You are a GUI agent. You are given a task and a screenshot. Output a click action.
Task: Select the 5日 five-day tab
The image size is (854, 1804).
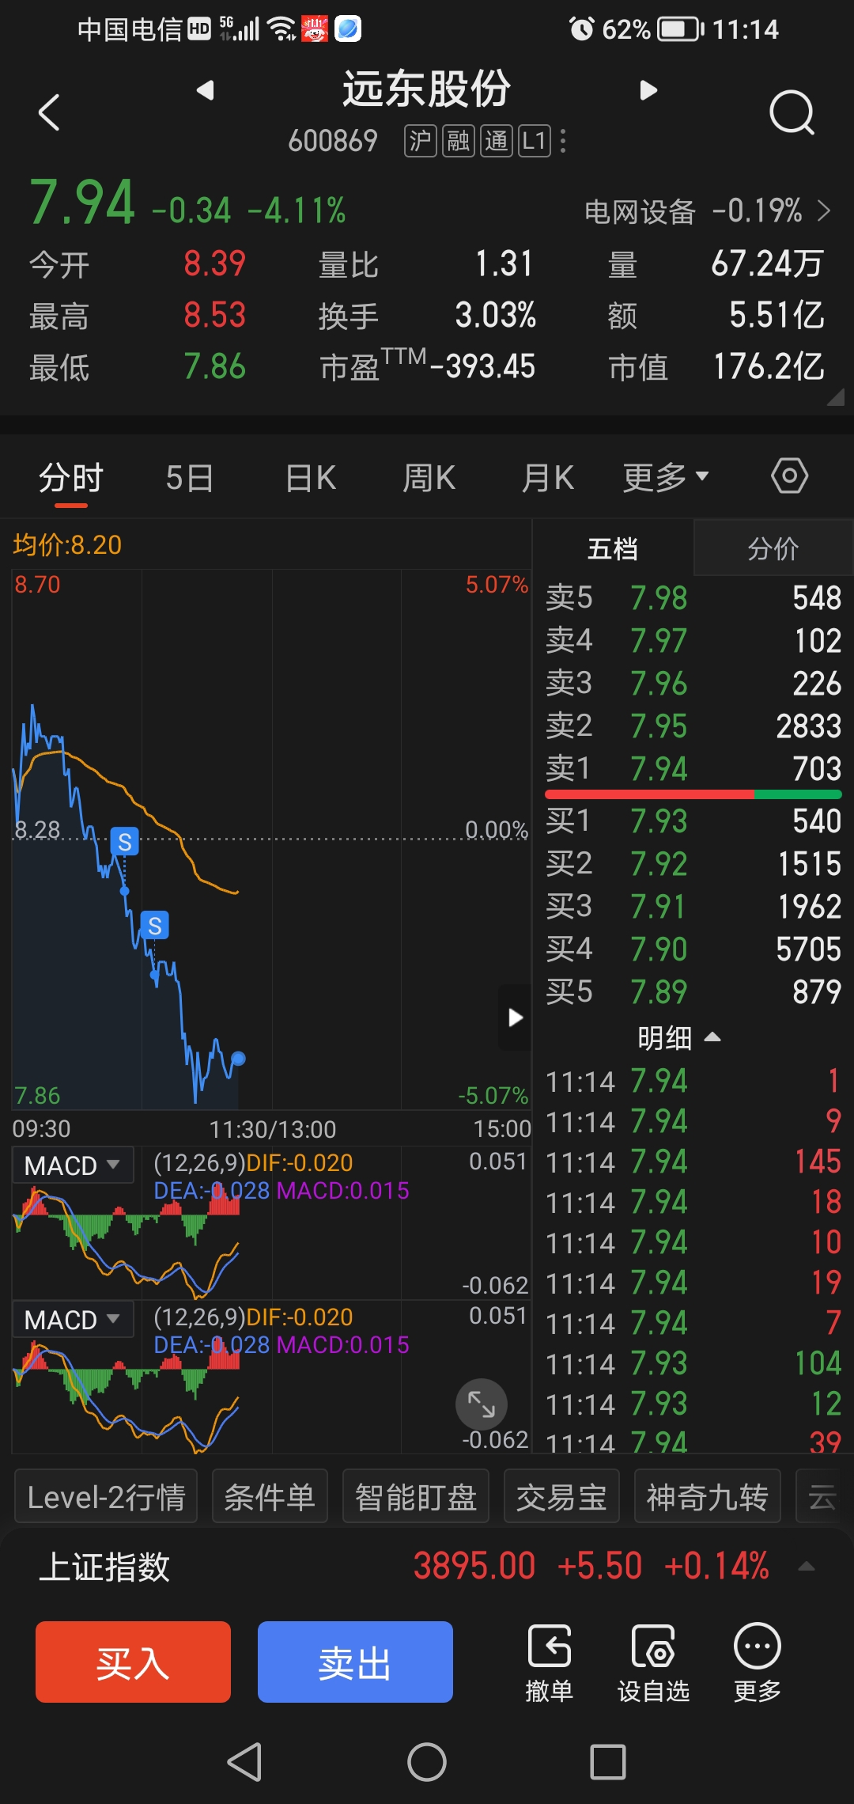point(190,478)
